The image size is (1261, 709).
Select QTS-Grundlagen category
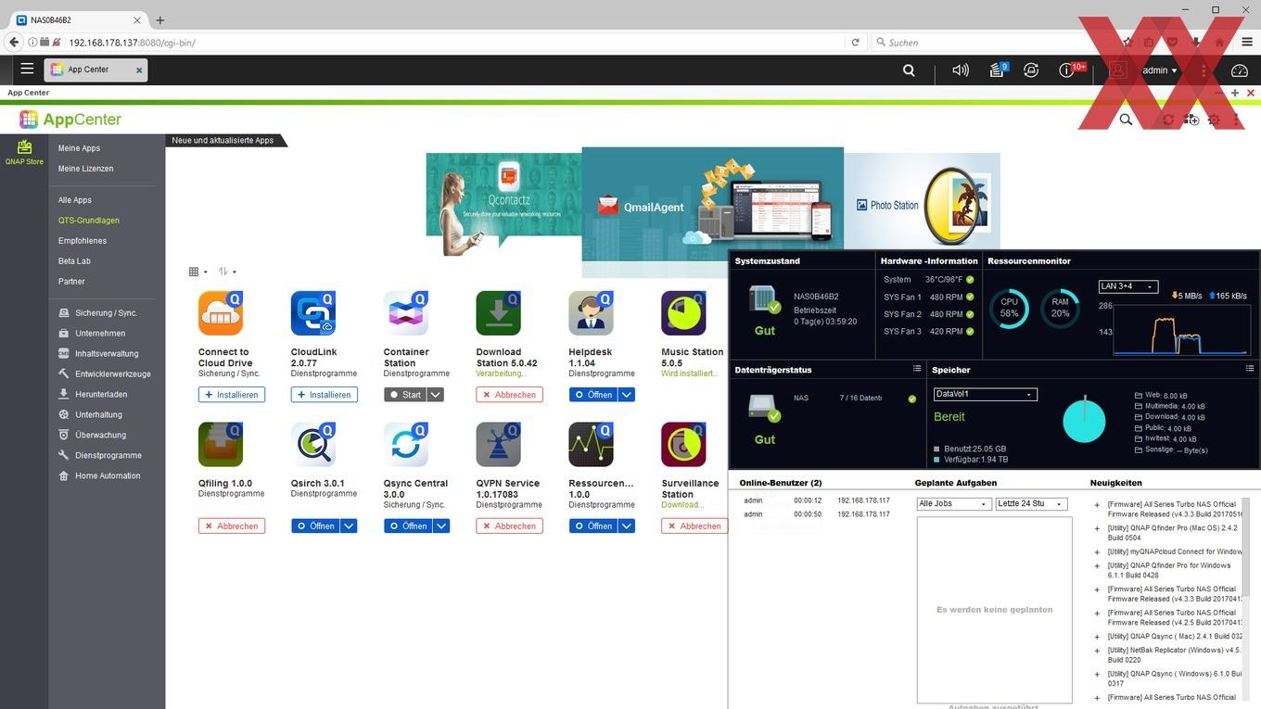[x=88, y=221]
